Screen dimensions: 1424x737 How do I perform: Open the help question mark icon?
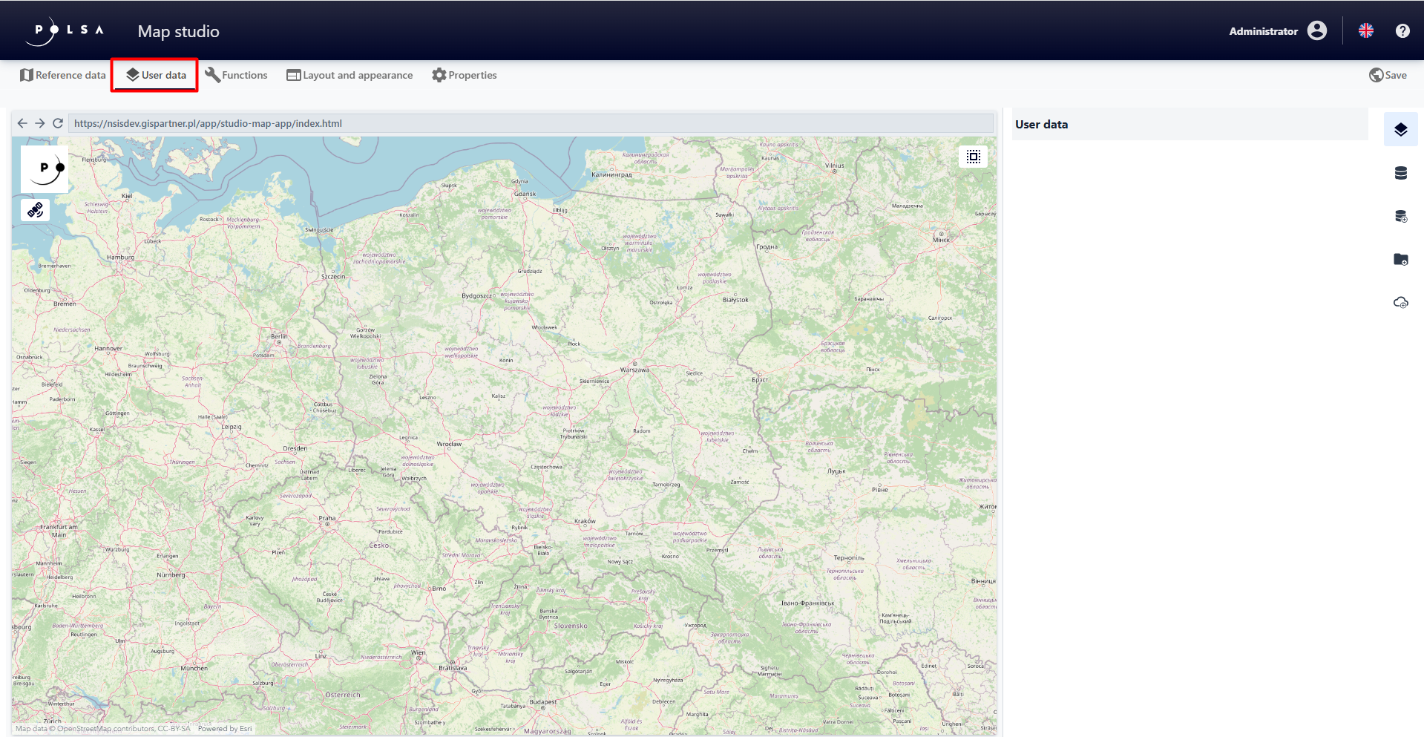pyautogui.click(x=1402, y=30)
